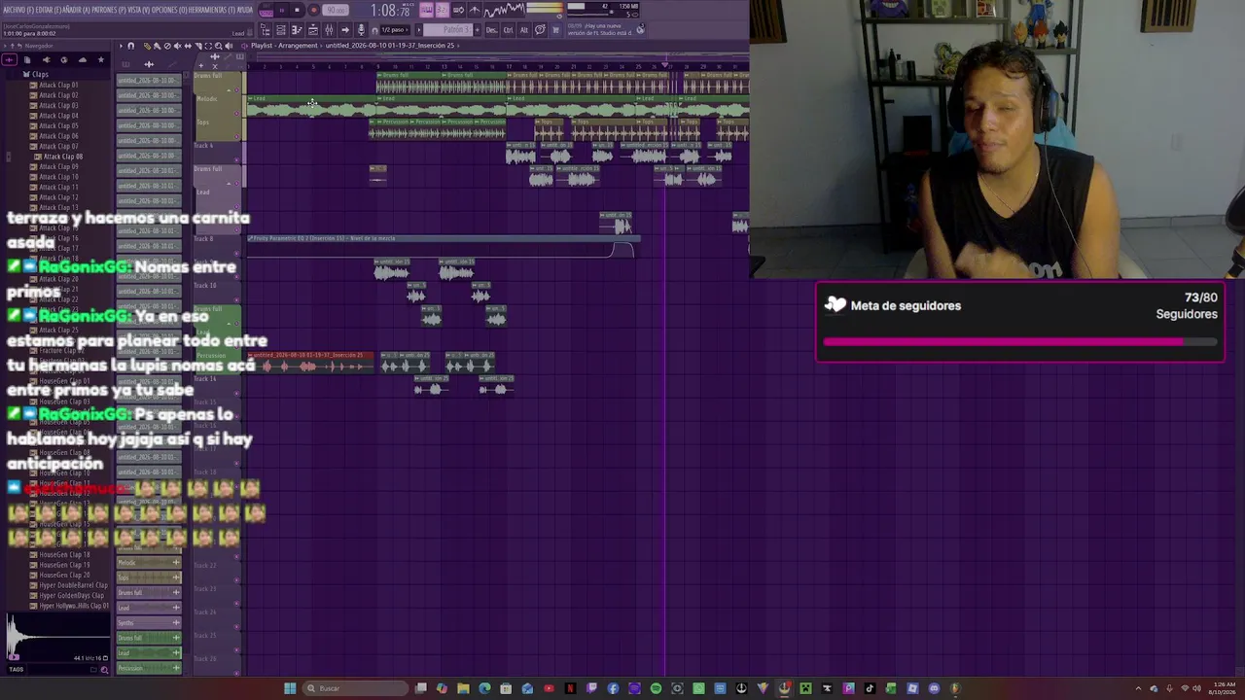Click the browser search magnifier icon
Screen dimensions: 1245x700
point(104,670)
